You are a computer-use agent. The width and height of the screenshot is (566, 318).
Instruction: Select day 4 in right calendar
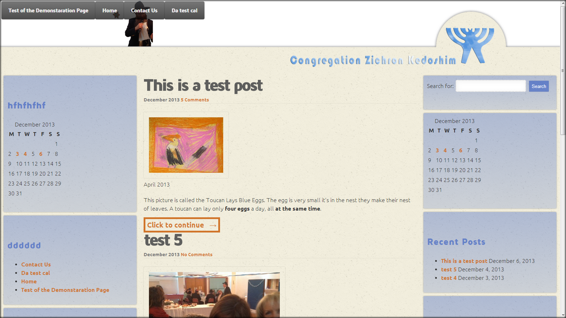tap(445, 151)
